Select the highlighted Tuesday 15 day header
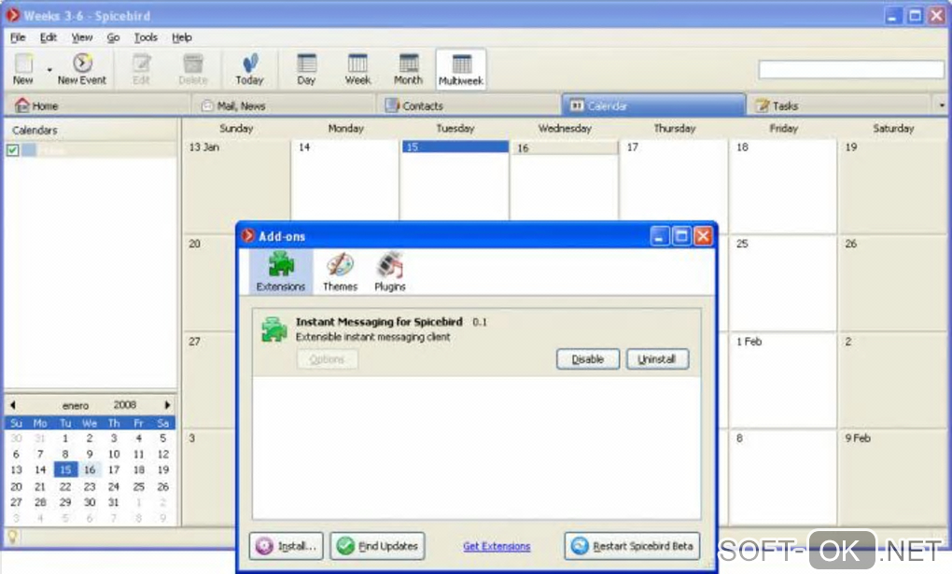 (455, 147)
